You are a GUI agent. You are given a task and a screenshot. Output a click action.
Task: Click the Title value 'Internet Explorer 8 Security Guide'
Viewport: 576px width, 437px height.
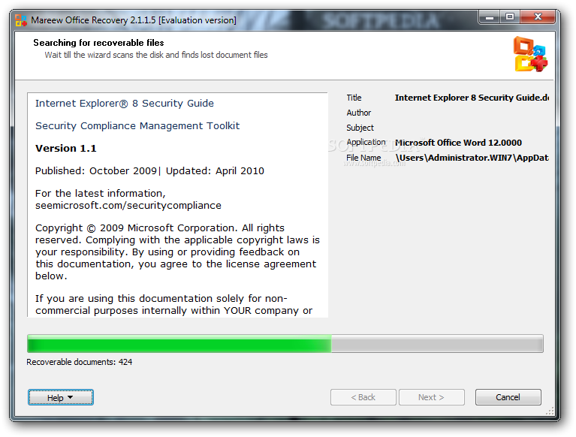(x=472, y=98)
